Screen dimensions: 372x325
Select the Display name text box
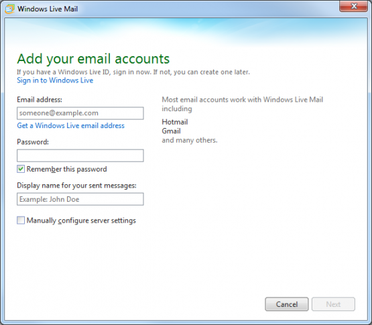tap(80, 199)
